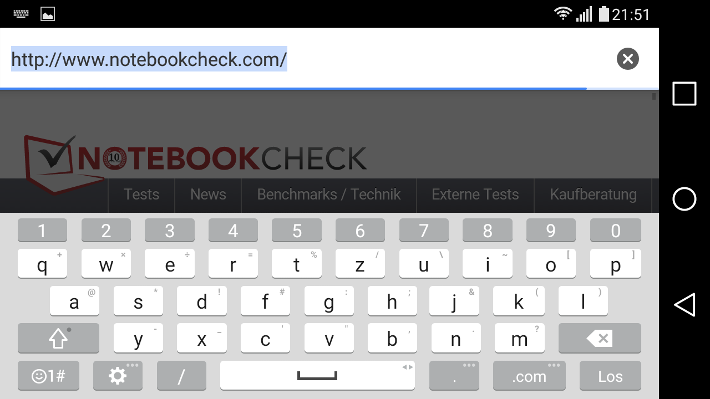This screenshot has height=399, width=710.
Task: Tap the slash key on keyboard
Action: point(181,376)
